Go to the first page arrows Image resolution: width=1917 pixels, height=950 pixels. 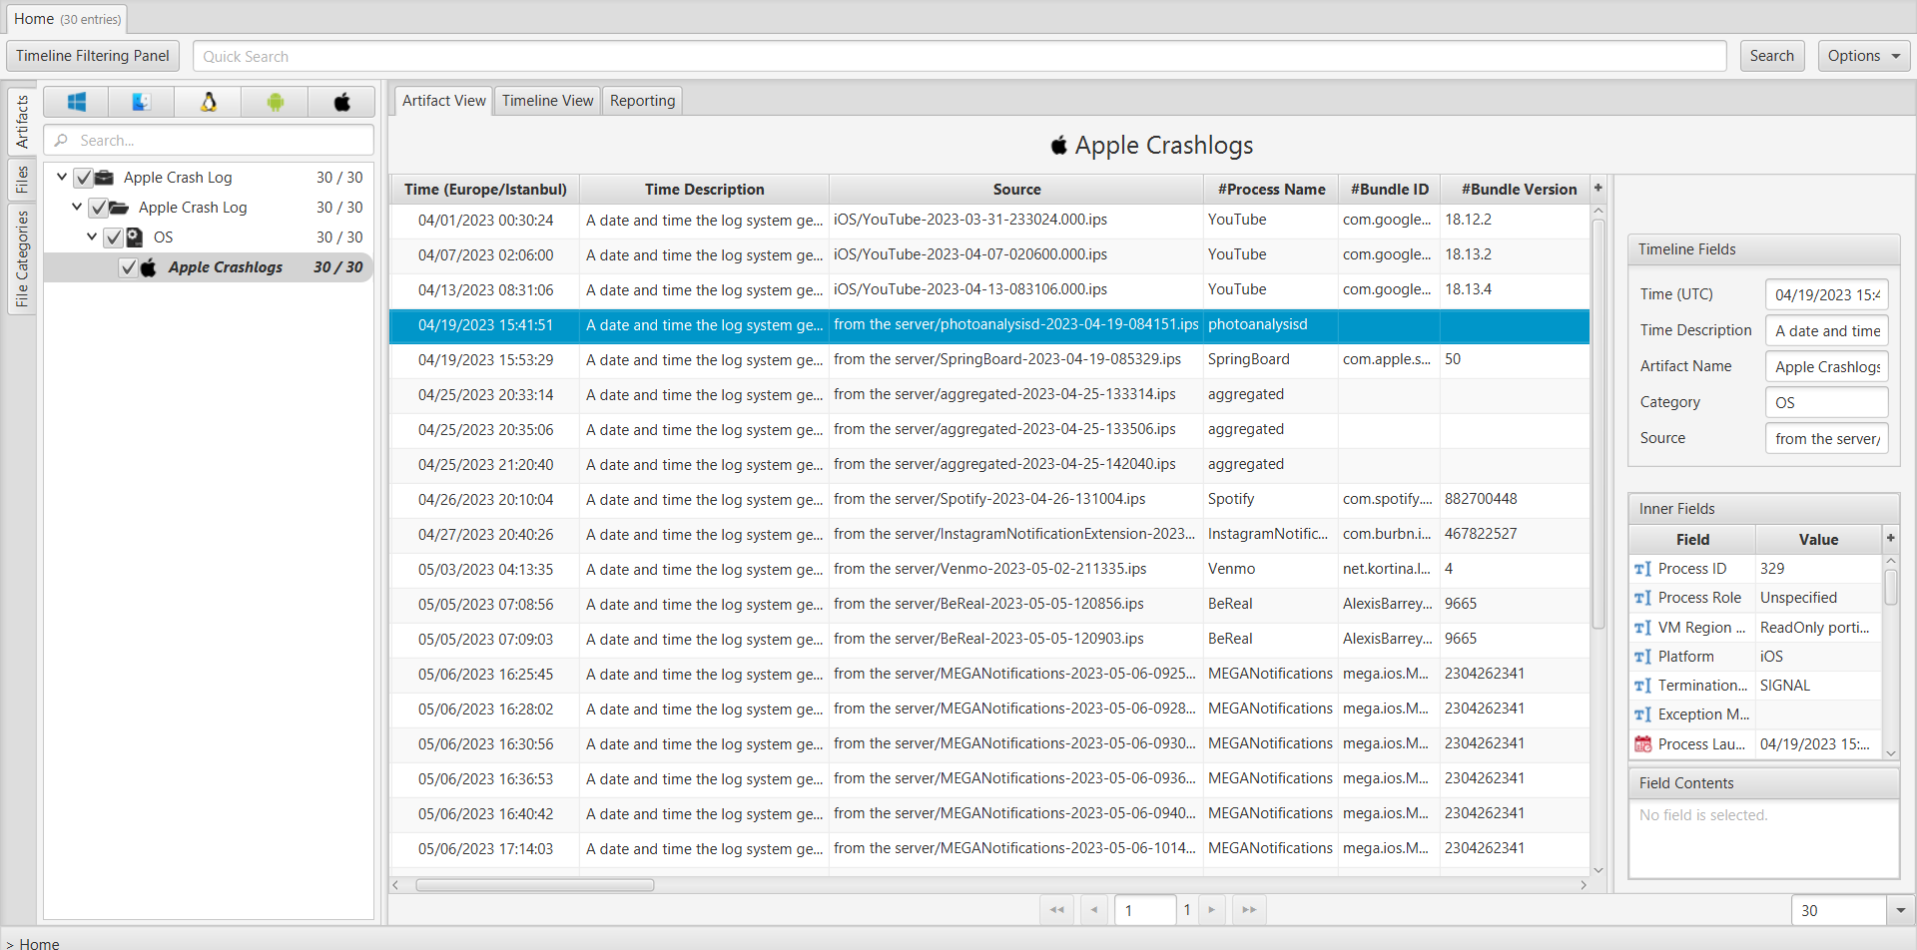coord(1057,910)
